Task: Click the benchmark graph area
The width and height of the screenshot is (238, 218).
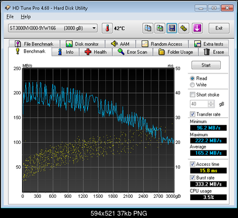Action: pos(98,130)
